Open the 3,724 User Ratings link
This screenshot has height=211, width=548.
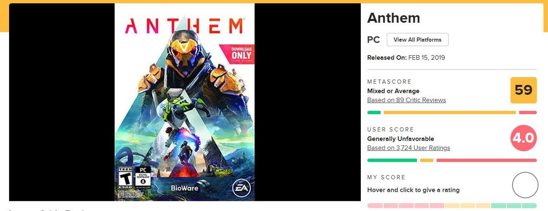pos(409,148)
